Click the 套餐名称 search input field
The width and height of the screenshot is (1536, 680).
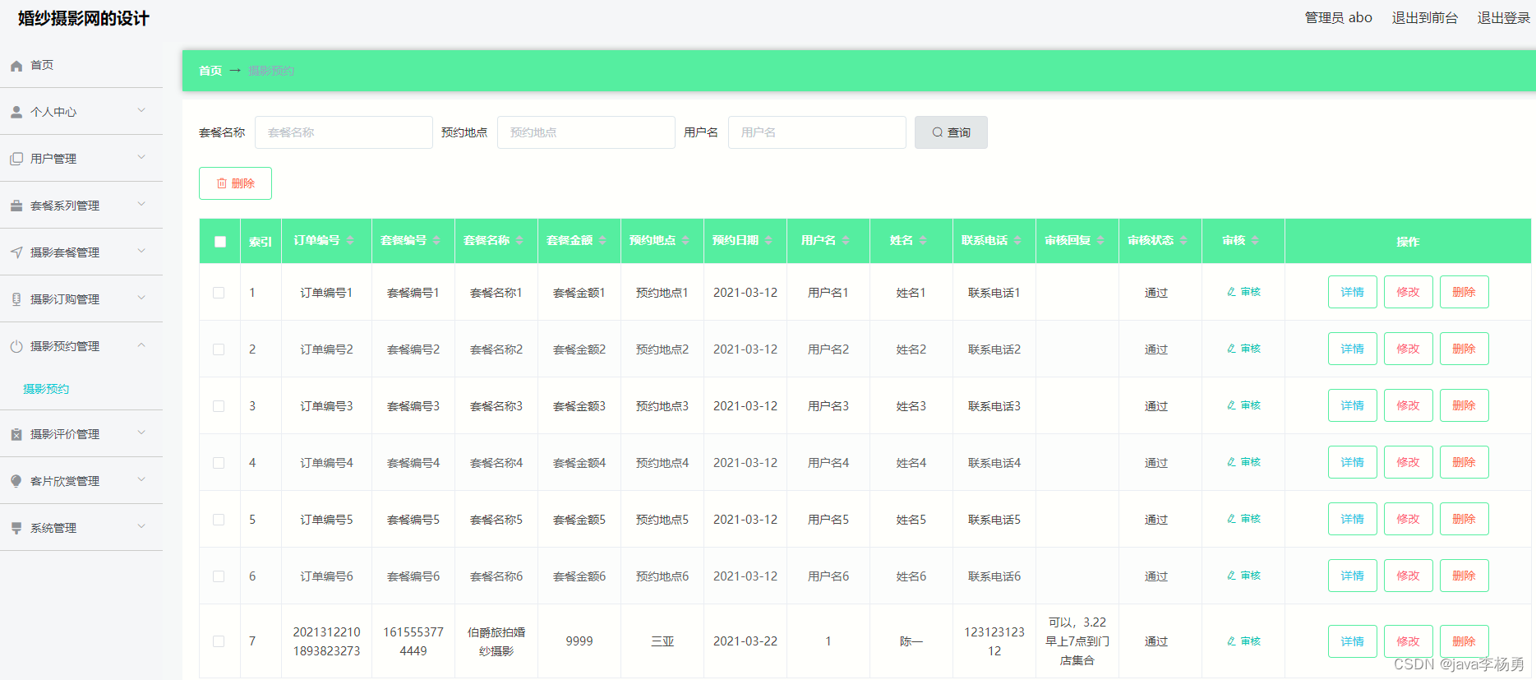click(344, 132)
